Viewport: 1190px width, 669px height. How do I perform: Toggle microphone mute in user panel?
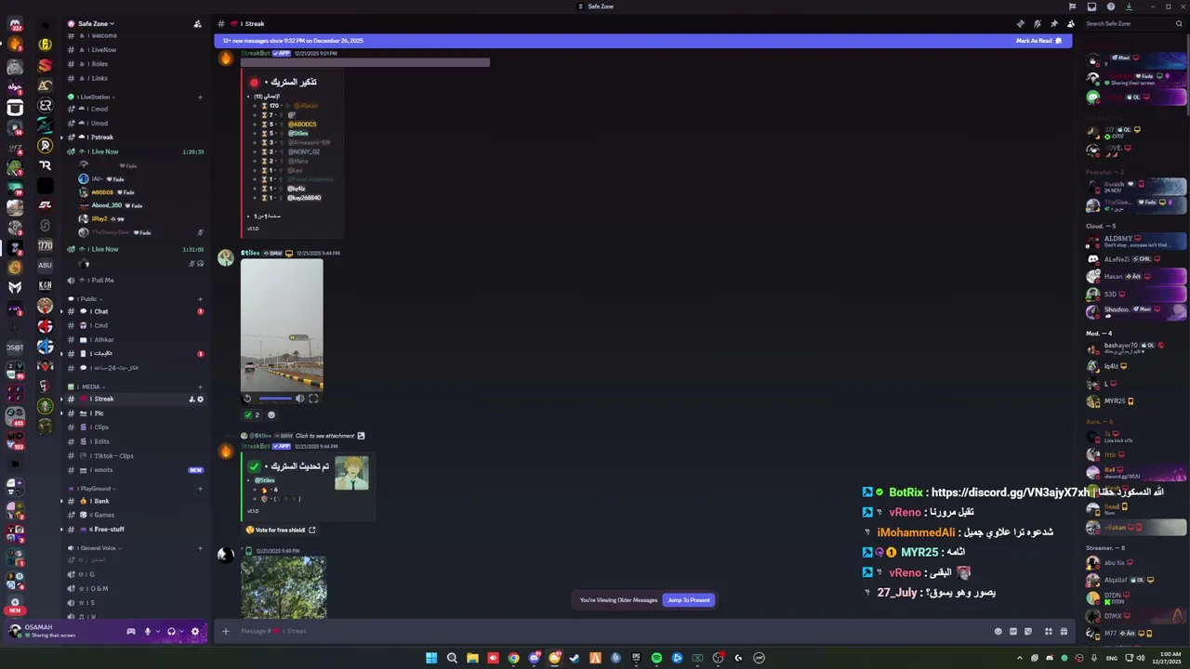148,632
